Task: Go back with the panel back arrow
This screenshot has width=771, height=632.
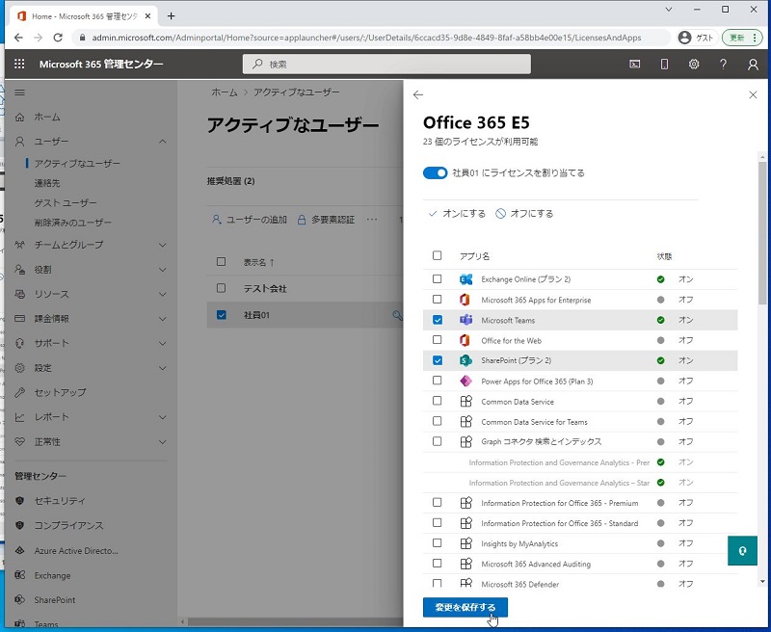Action: coord(418,94)
